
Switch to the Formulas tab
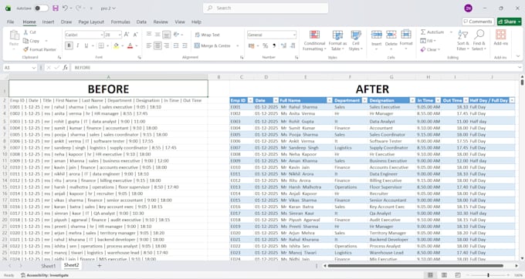point(120,22)
